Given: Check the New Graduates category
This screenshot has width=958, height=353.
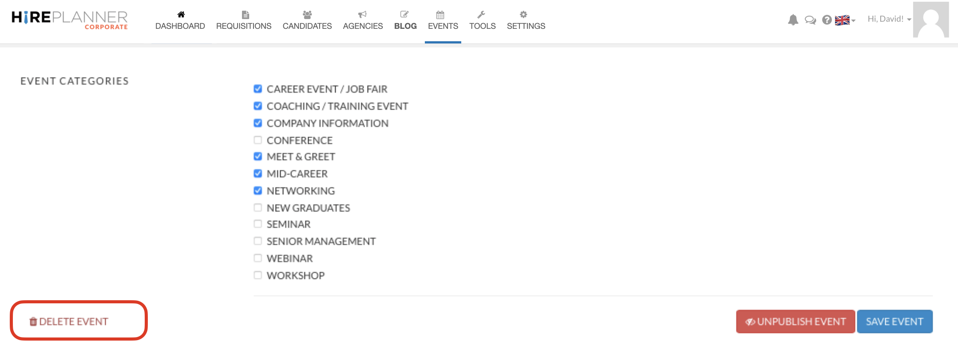Looking at the screenshot, I should coord(258,208).
